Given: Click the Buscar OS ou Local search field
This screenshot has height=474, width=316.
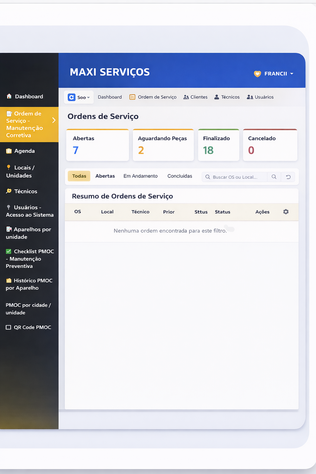Looking at the screenshot, I should coord(238,177).
